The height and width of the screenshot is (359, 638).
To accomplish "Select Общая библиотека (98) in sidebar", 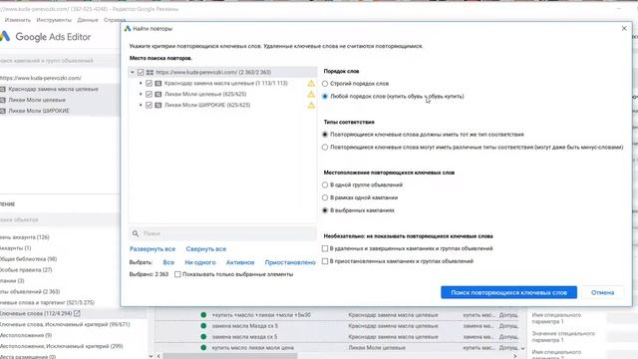I will 29,259.
